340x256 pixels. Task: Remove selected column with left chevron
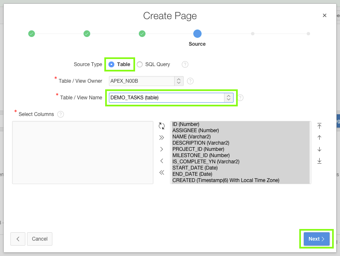click(x=162, y=161)
